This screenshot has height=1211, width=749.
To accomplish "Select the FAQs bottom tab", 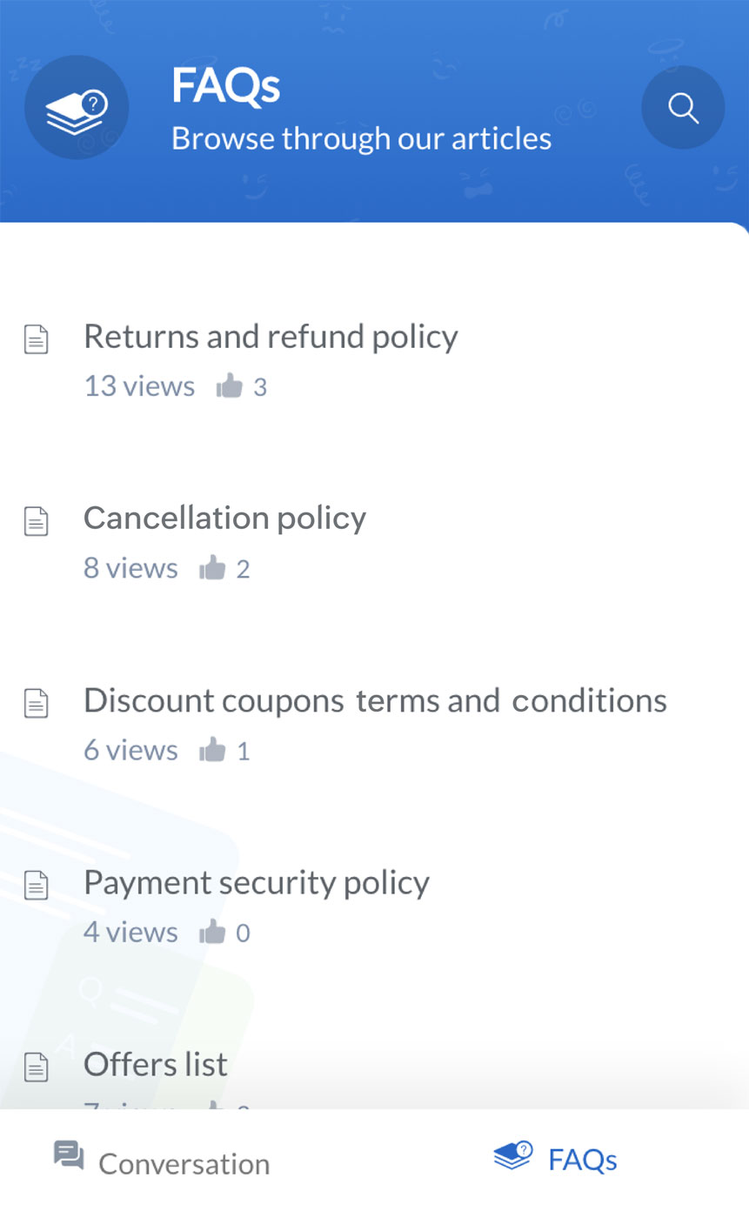I will click(x=556, y=1159).
